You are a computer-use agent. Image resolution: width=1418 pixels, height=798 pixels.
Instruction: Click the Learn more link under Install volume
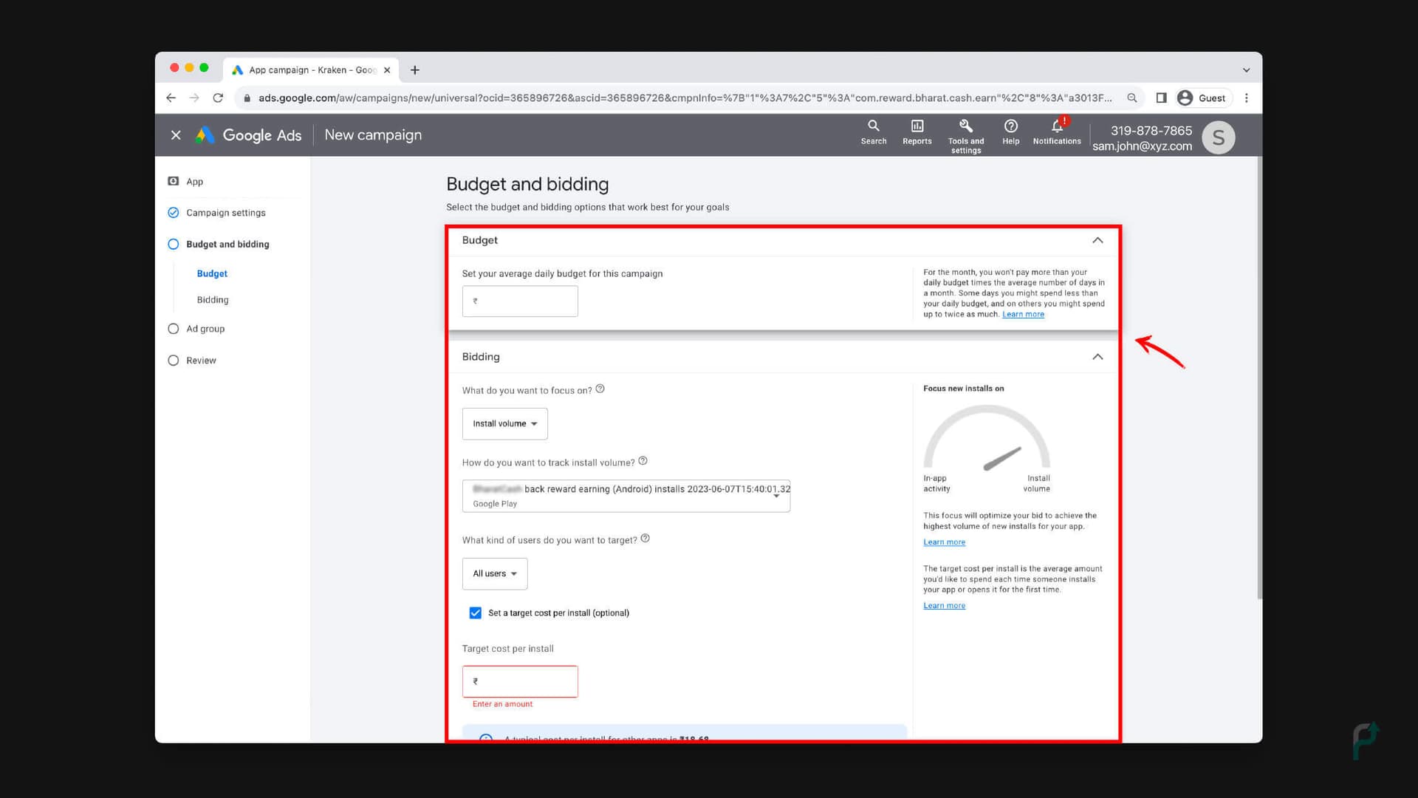pyautogui.click(x=944, y=541)
